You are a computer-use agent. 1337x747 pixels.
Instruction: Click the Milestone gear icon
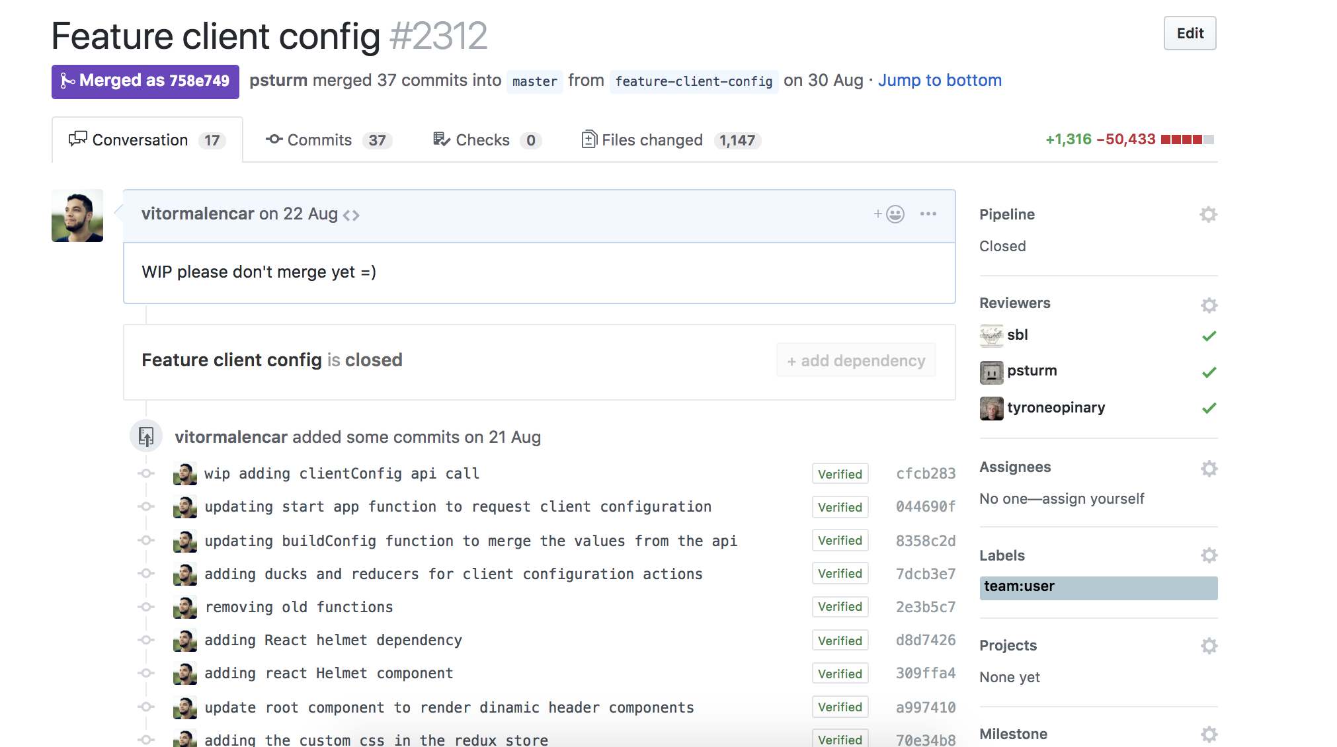tap(1209, 734)
